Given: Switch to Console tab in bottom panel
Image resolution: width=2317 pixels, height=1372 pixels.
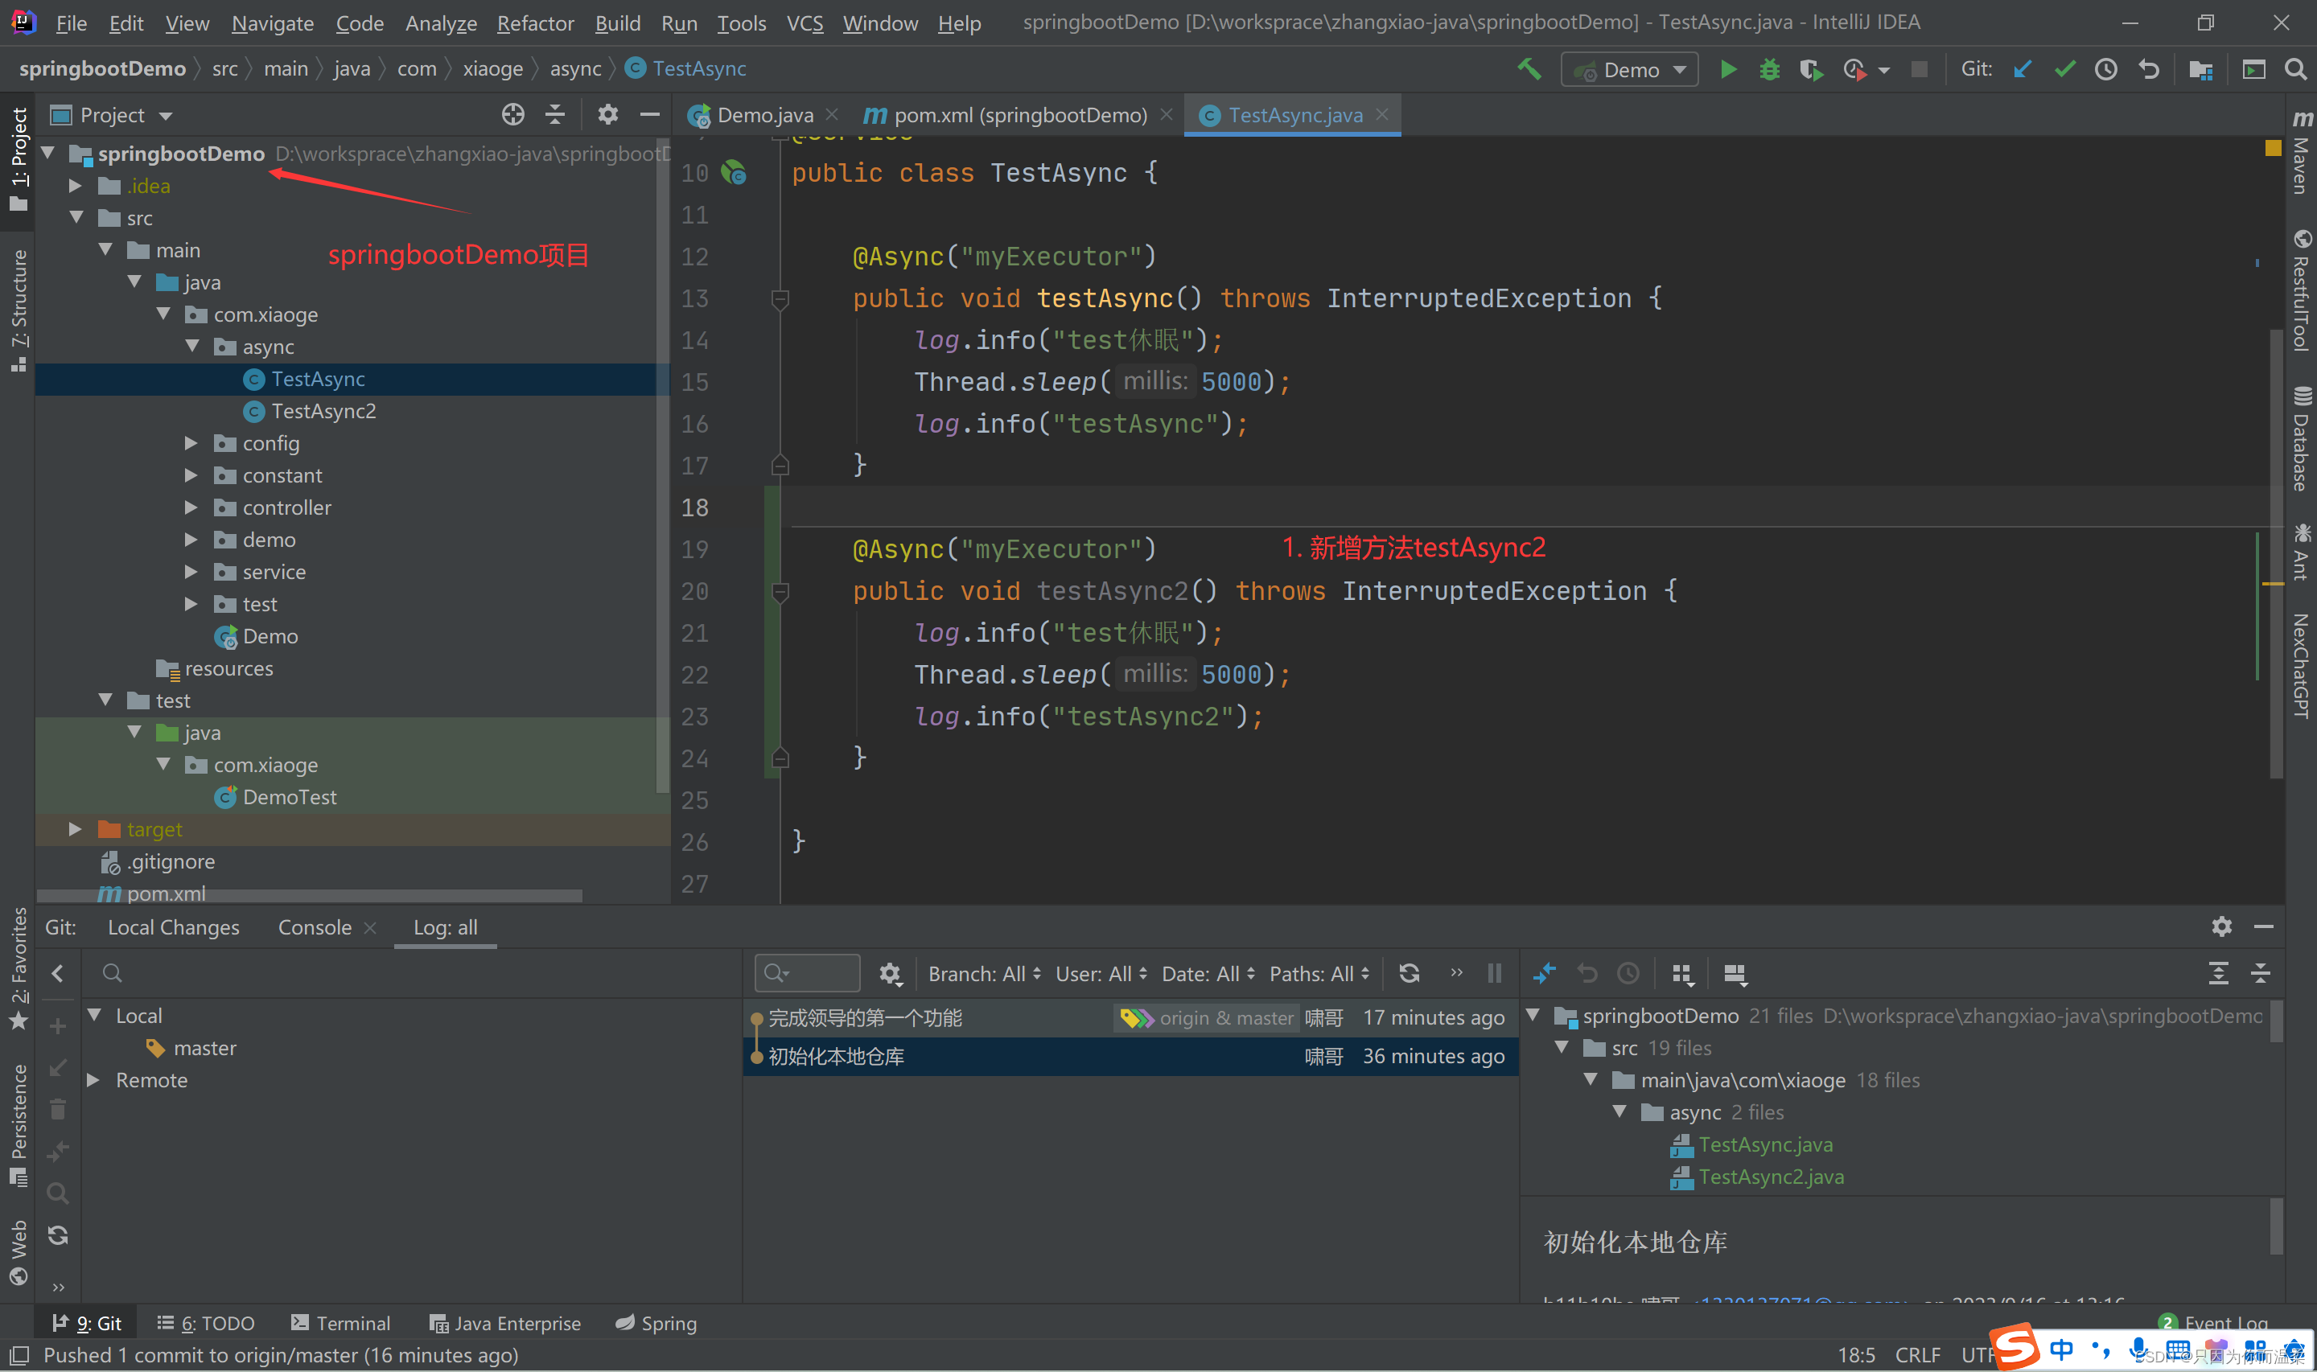Looking at the screenshot, I should [317, 928].
